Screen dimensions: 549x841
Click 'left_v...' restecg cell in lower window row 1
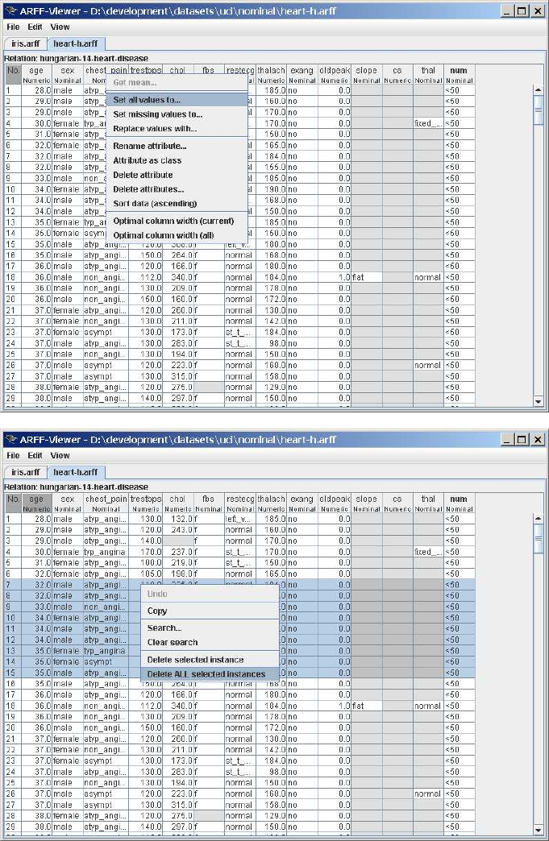240,520
